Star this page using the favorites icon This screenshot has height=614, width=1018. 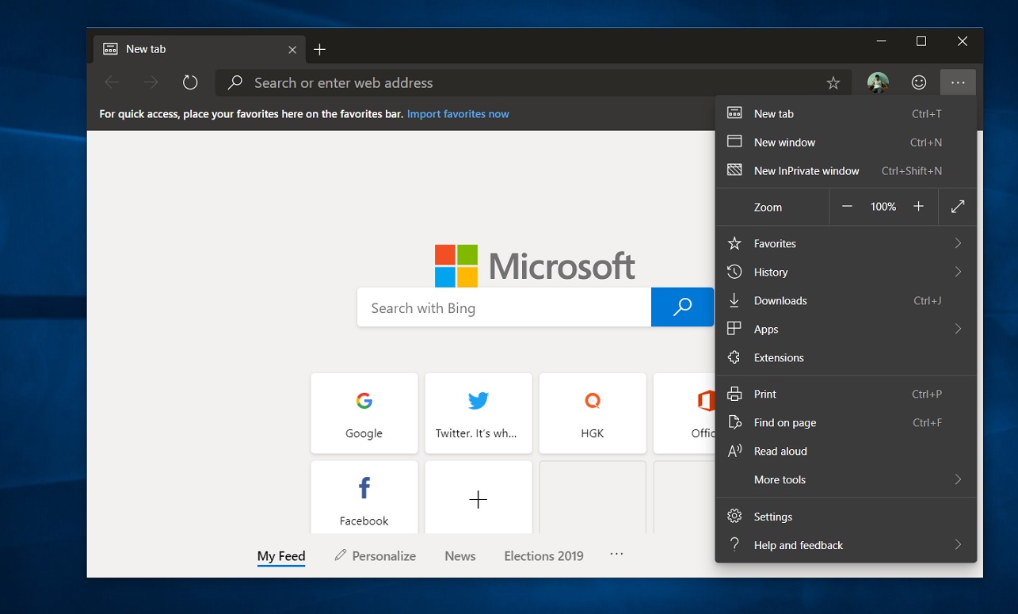pyautogui.click(x=833, y=82)
